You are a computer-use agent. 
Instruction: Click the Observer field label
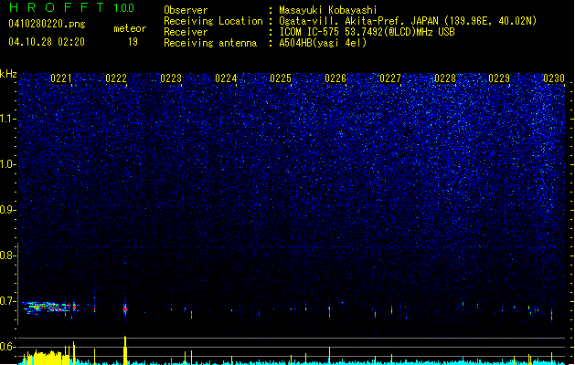(186, 10)
